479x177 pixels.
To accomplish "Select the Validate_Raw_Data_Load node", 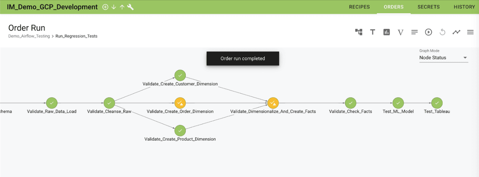I will click(x=52, y=103).
